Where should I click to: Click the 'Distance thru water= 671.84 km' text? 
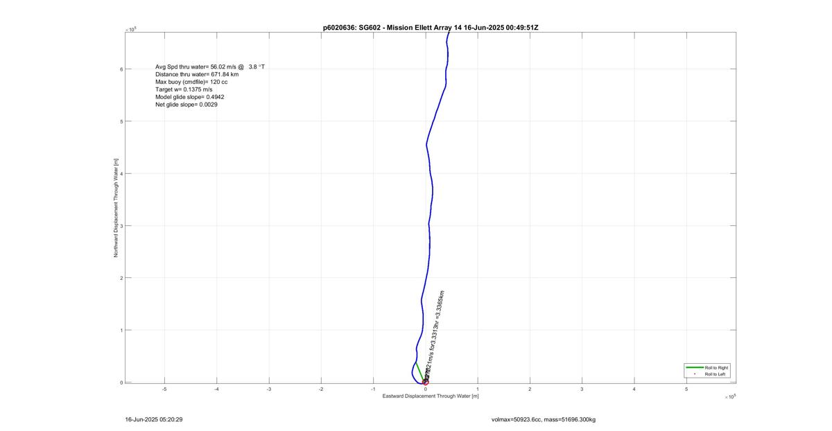click(x=197, y=74)
